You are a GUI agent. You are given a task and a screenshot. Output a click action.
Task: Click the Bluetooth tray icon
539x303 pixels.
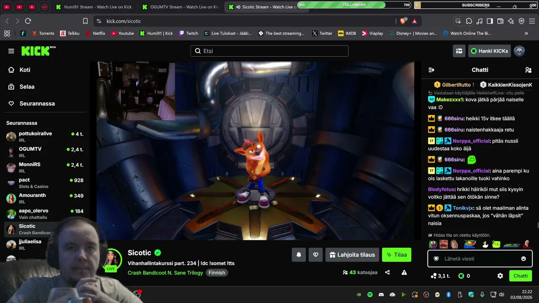pyautogui.click(x=448, y=295)
